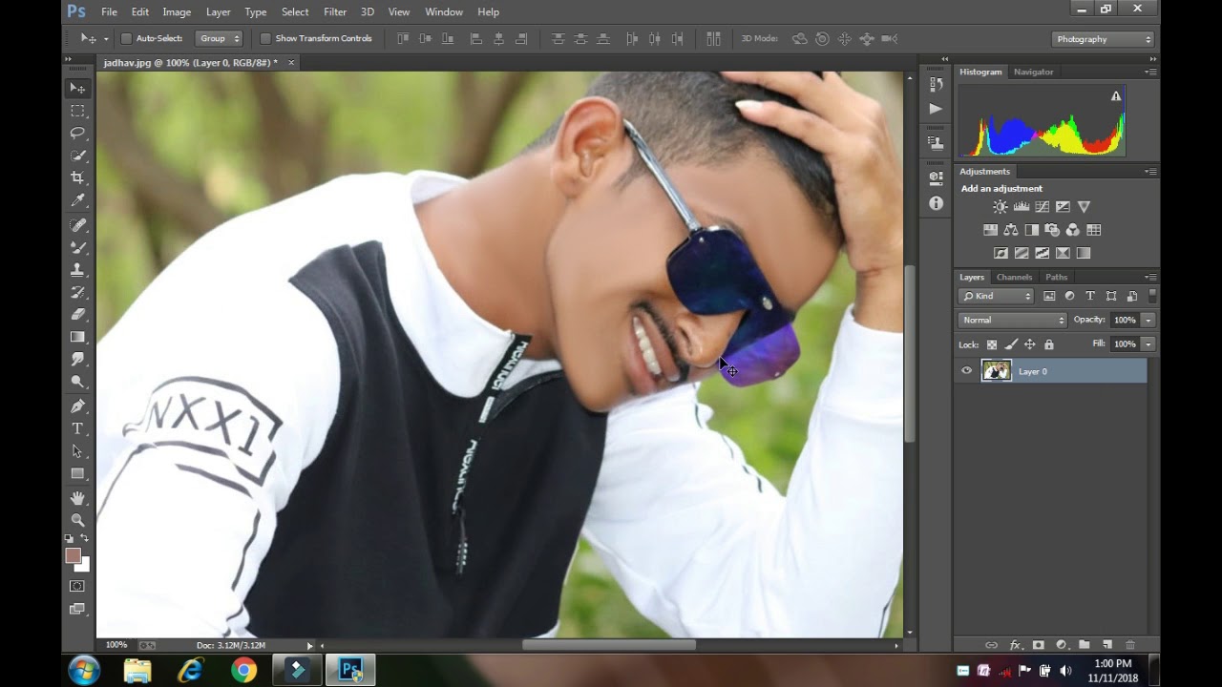Toggle lock image pixels
The height and width of the screenshot is (687, 1222).
pos(1011,344)
